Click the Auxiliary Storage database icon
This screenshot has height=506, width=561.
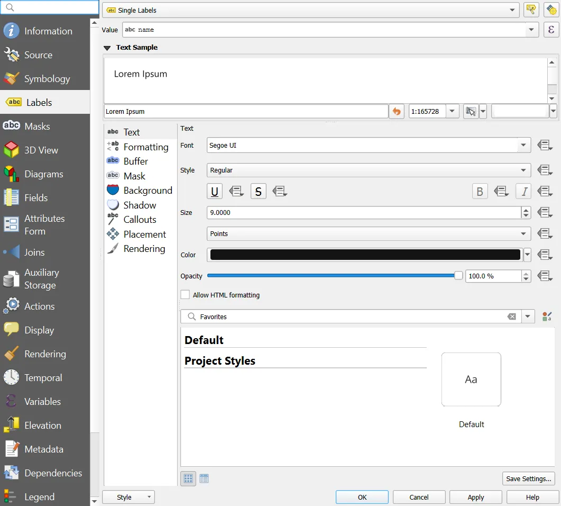tap(11, 279)
